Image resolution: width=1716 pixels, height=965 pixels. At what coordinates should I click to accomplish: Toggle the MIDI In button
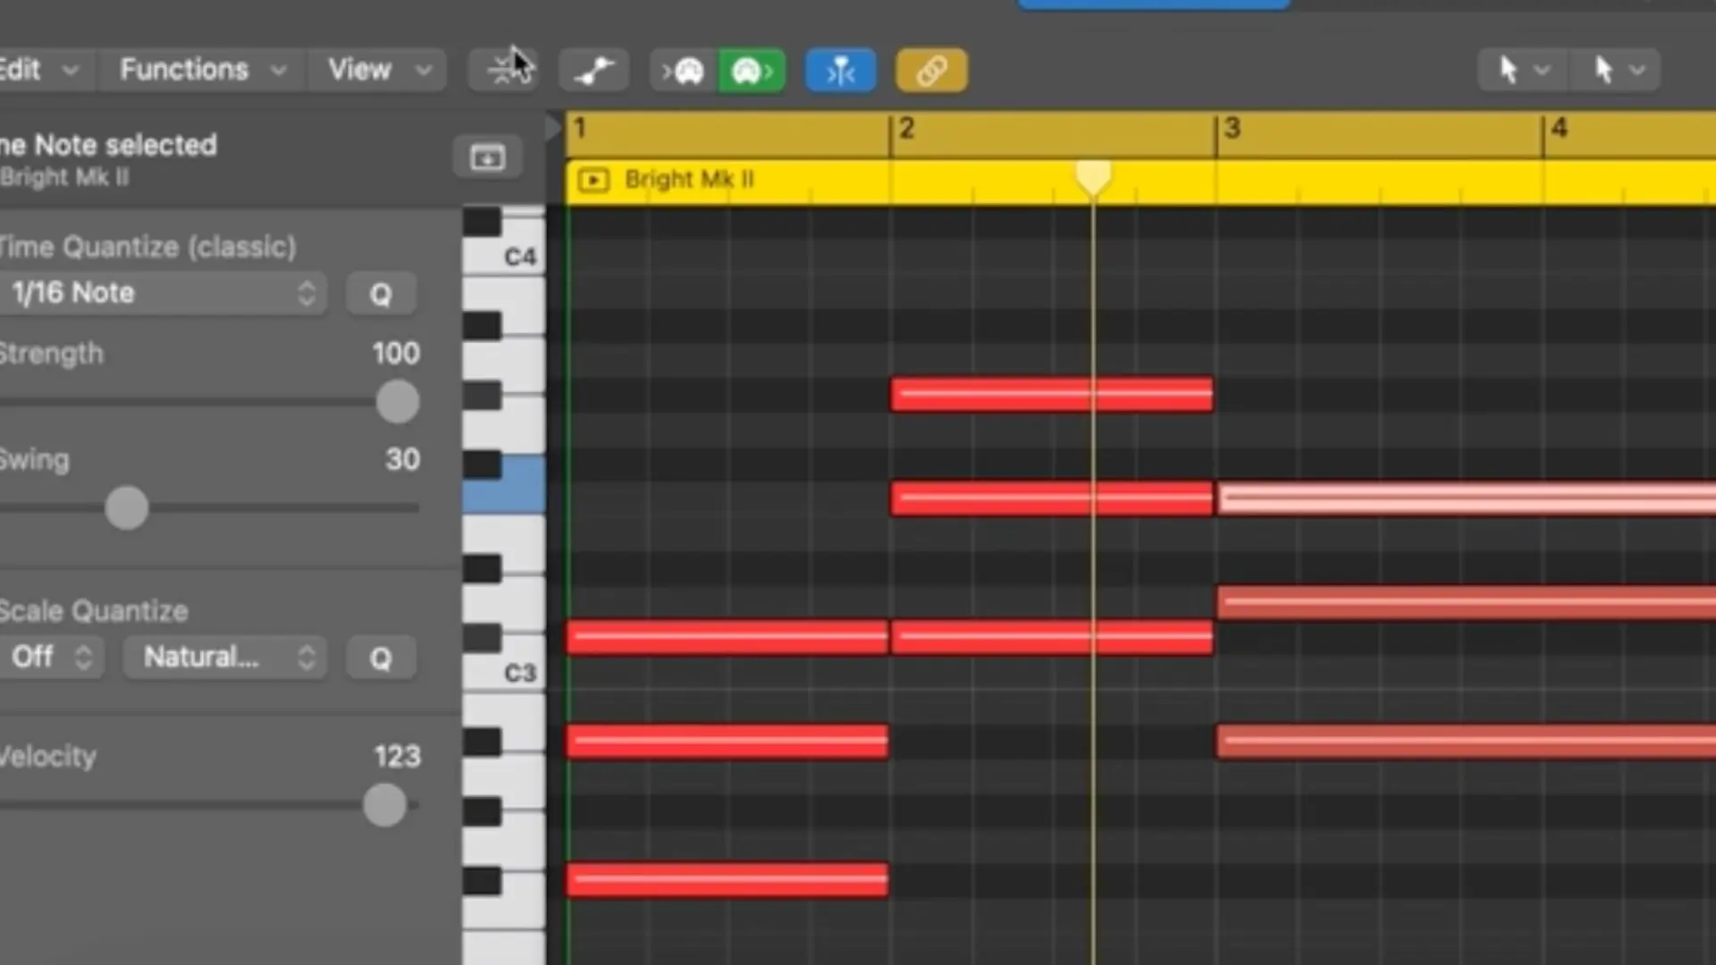(x=684, y=71)
